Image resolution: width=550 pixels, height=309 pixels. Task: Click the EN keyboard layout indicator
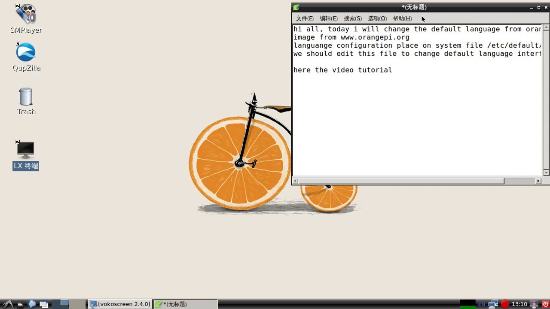(x=482, y=304)
